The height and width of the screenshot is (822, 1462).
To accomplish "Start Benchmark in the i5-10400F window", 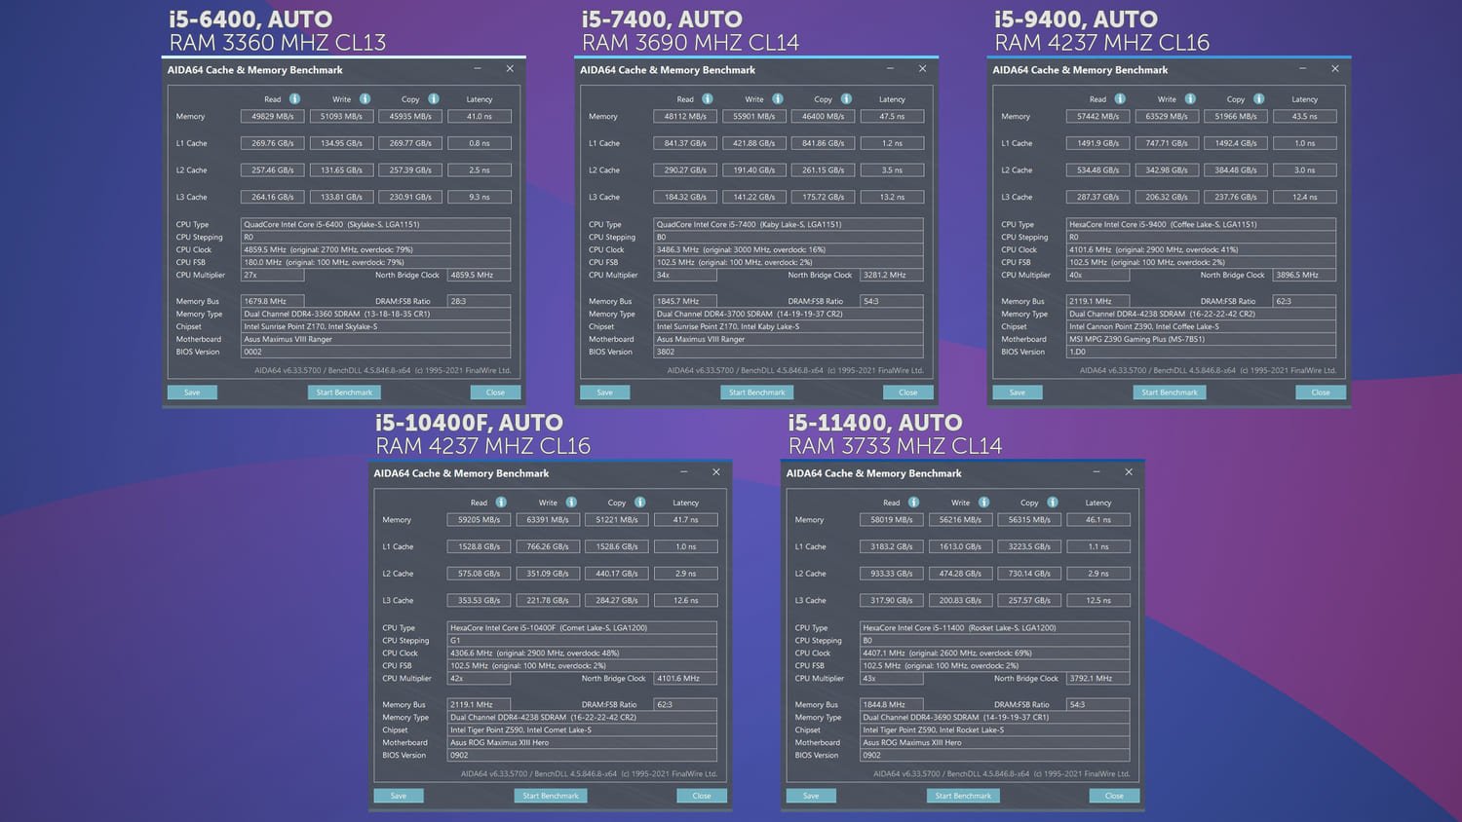I will pyautogui.click(x=551, y=796).
